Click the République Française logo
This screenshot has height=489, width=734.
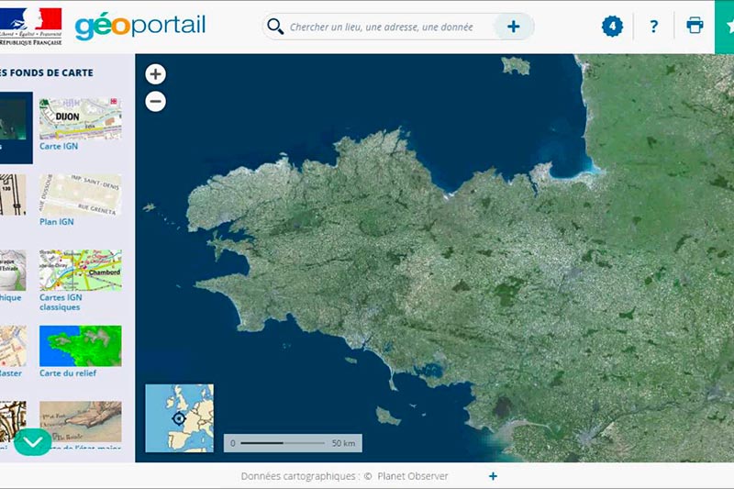(31, 26)
